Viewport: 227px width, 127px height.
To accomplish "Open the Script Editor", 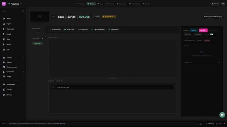I will [70, 30].
